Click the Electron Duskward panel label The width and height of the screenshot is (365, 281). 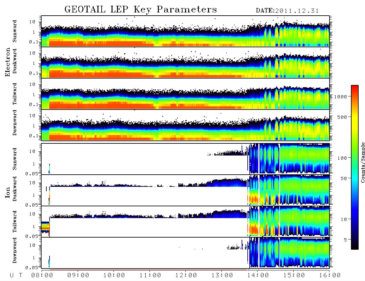[x=15, y=61]
